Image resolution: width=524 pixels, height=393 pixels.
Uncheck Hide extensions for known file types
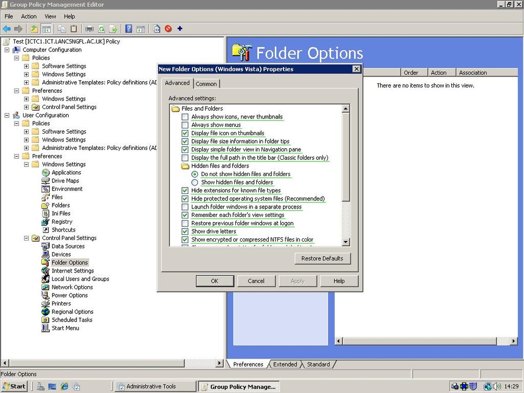pyautogui.click(x=185, y=191)
